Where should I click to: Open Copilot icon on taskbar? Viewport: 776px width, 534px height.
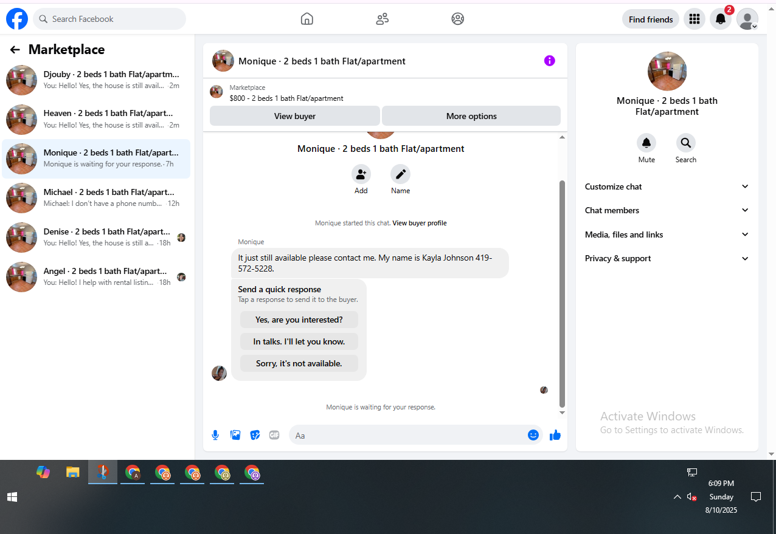43,472
